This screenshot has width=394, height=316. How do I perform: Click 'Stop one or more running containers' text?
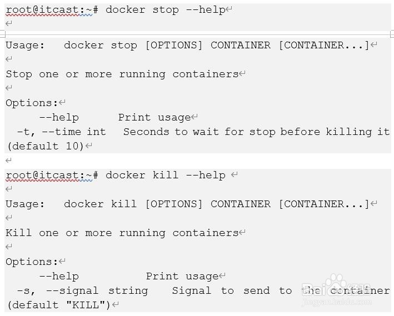(122, 74)
